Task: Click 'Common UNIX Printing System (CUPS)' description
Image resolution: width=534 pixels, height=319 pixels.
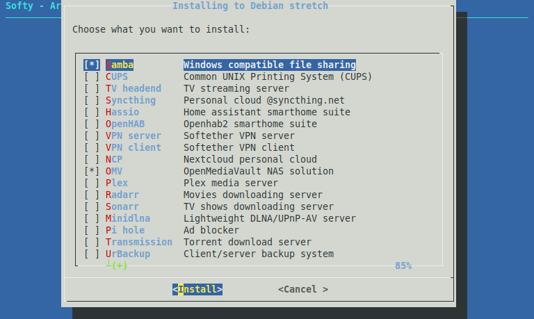Action: tap(278, 76)
